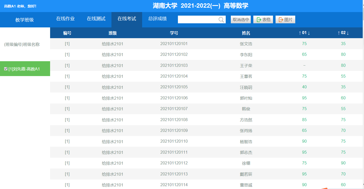Click the title 湖南大学 2021-2022(一) 高等数学
364x189 pixels.
[x=200, y=6]
